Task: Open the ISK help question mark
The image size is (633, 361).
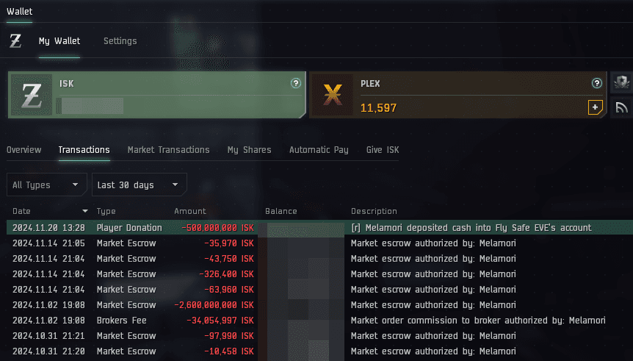Action: [x=296, y=84]
